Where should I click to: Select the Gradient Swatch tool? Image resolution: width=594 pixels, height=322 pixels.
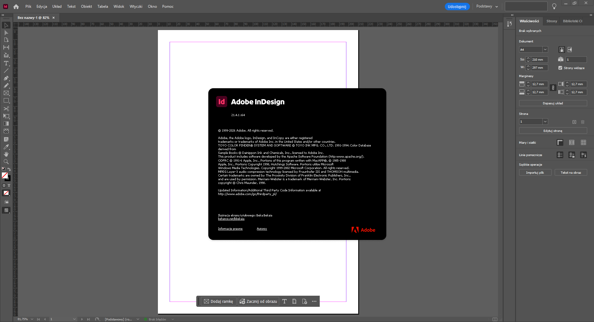click(6, 124)
